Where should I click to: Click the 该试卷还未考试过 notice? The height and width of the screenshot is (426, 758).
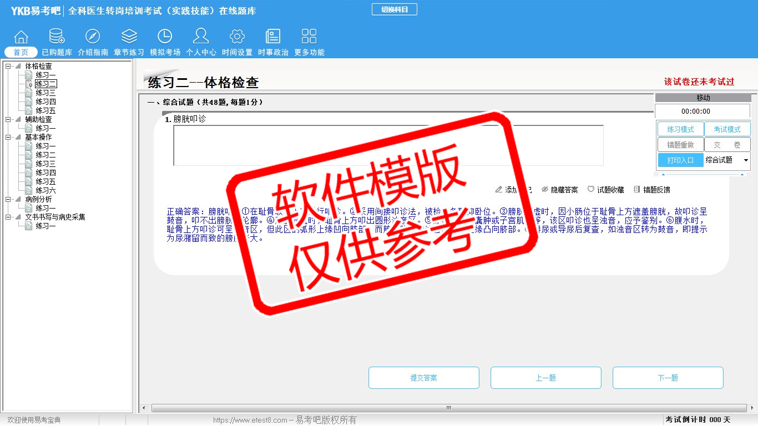pyautogui.click(x=699, y=82)
